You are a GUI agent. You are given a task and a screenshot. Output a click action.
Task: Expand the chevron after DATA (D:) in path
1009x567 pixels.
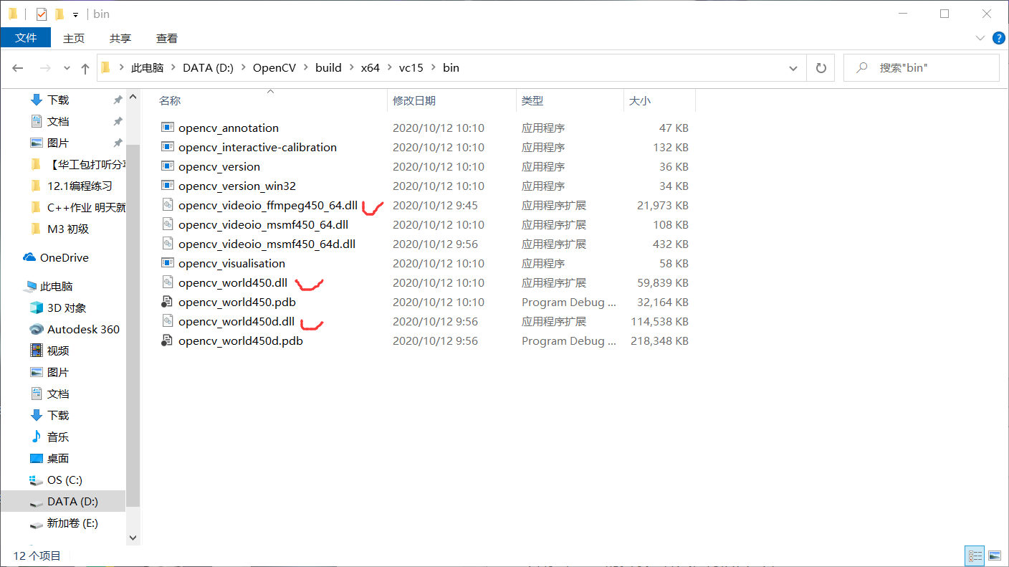click(243, 68)
